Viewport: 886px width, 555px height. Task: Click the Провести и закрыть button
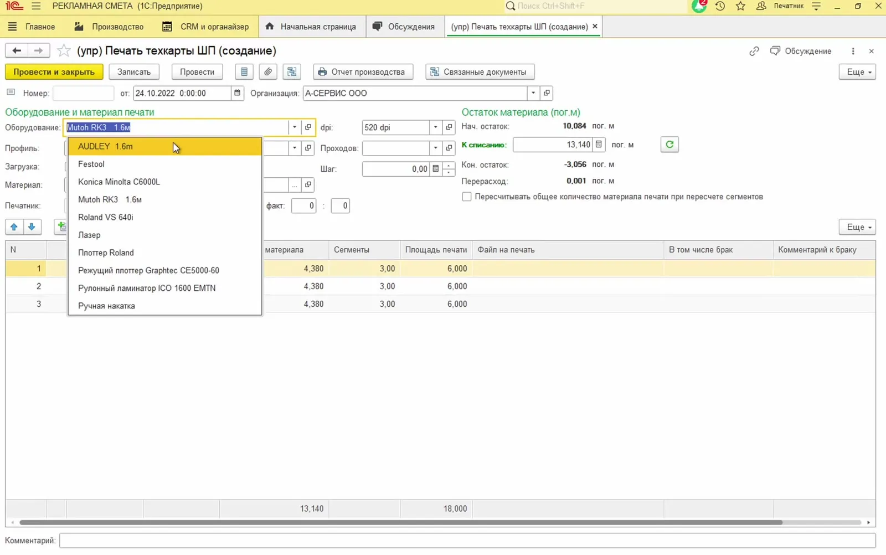tap(54, 72)
